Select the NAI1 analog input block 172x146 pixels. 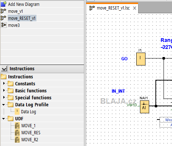[x=144, y=107]
